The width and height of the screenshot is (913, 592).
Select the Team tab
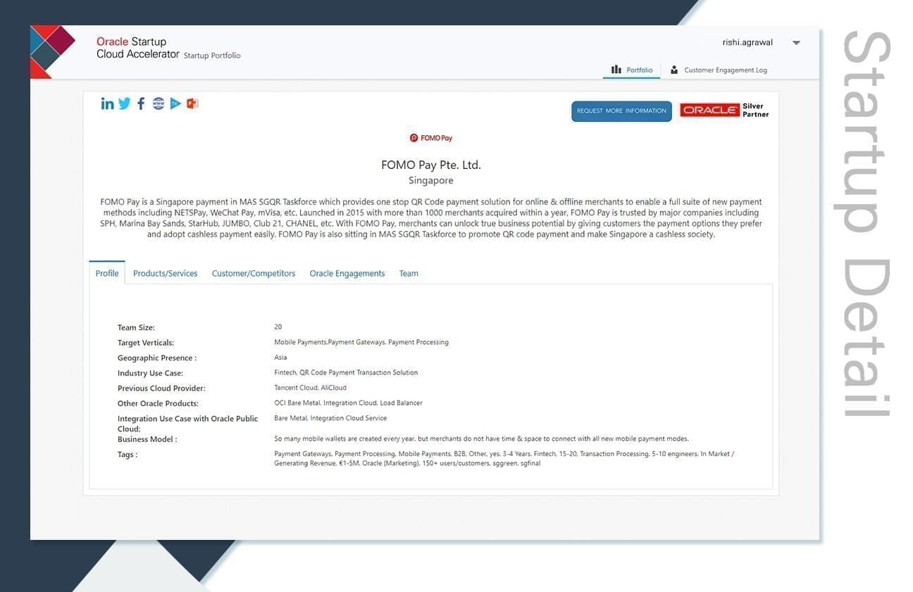pos(409,273)
